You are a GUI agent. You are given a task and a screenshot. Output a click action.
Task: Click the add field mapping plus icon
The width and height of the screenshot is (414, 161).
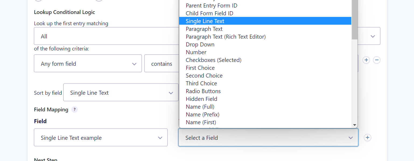tap(367, 138)
